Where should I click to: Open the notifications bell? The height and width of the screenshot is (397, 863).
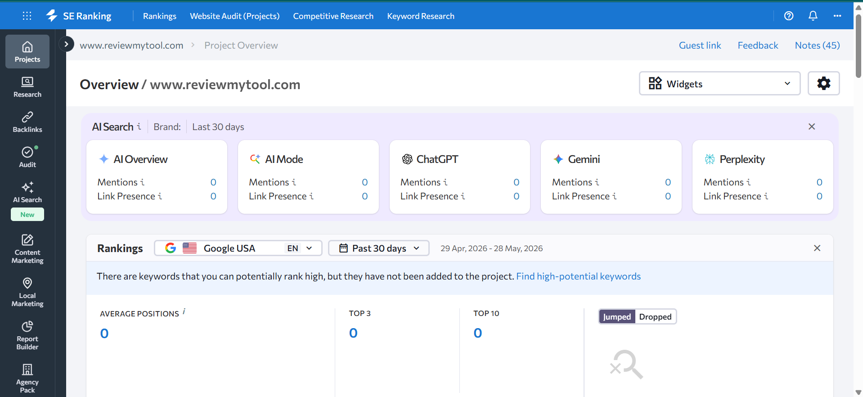point(813,16)
